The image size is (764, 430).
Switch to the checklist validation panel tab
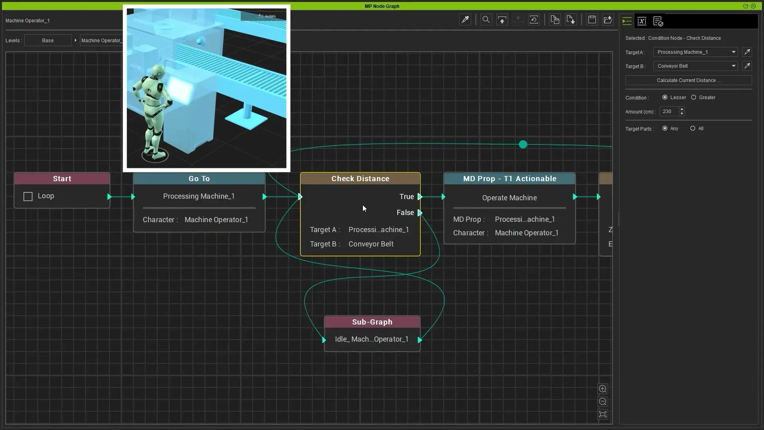(x=658, y=21)
